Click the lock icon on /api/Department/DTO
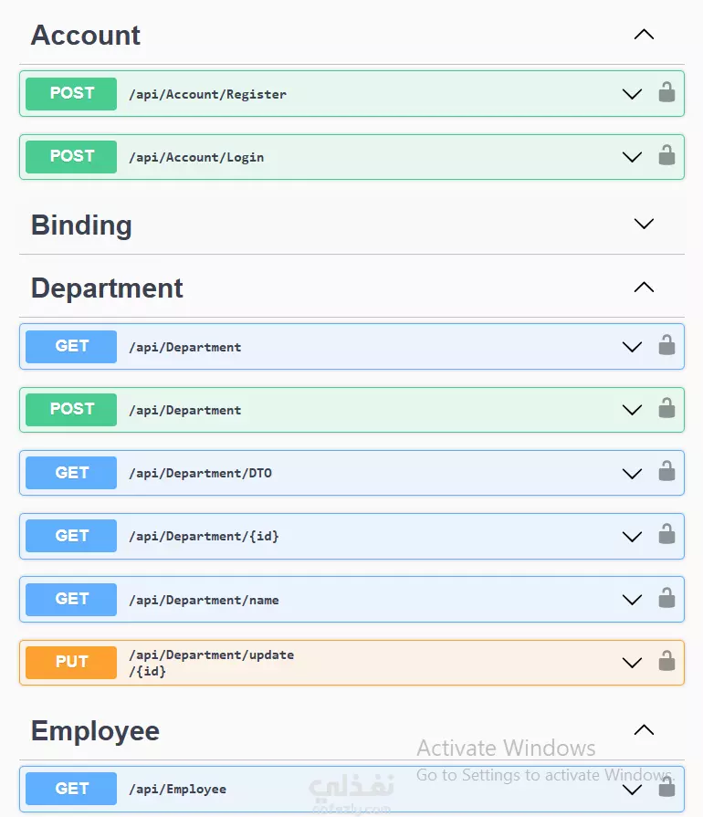703x817 pixels. tap(666, 471)
